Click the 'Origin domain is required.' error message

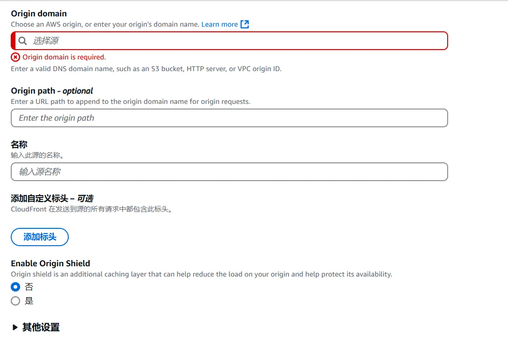pyautogui.click(x=64, y=57)
